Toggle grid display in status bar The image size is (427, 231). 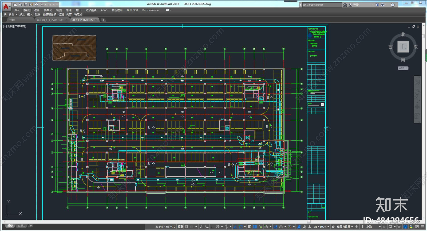[186, 227]
